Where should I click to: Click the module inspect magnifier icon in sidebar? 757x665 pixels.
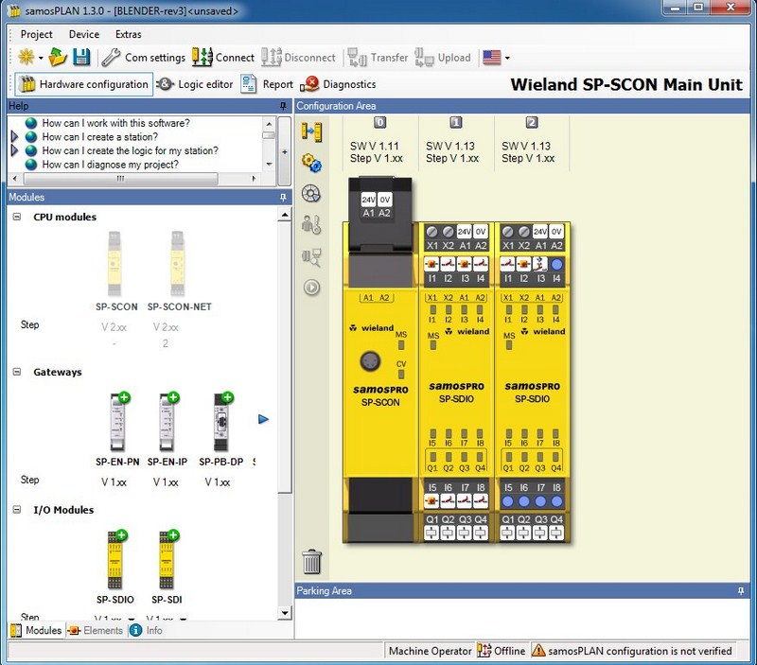312,256
